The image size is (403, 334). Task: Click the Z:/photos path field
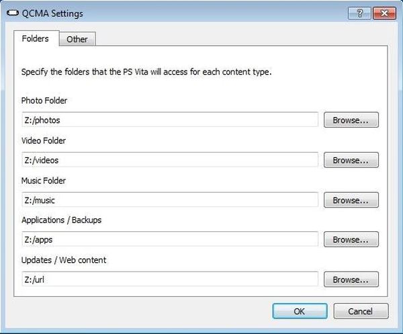pyautogui.click(x=170, y=120)
